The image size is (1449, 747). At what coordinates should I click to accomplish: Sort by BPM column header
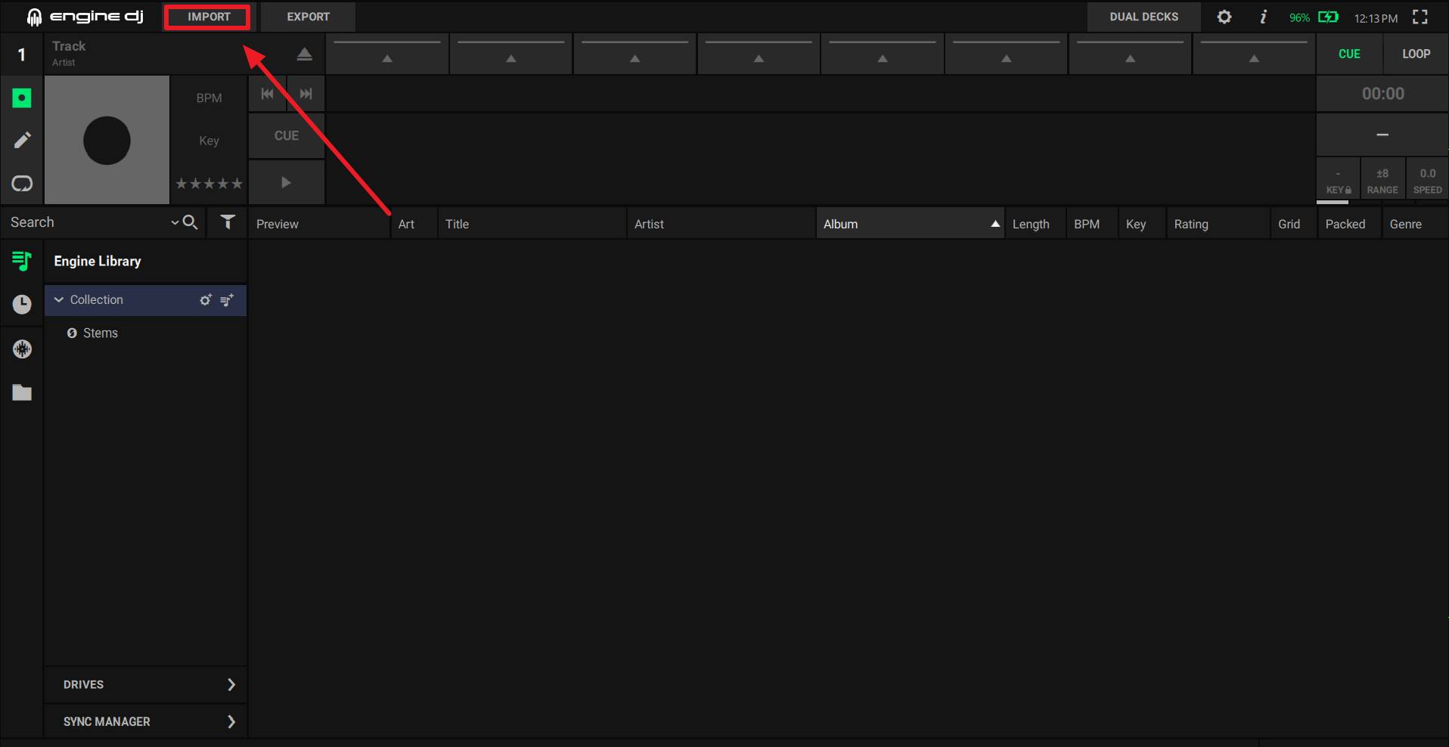tap(1092, 224)
